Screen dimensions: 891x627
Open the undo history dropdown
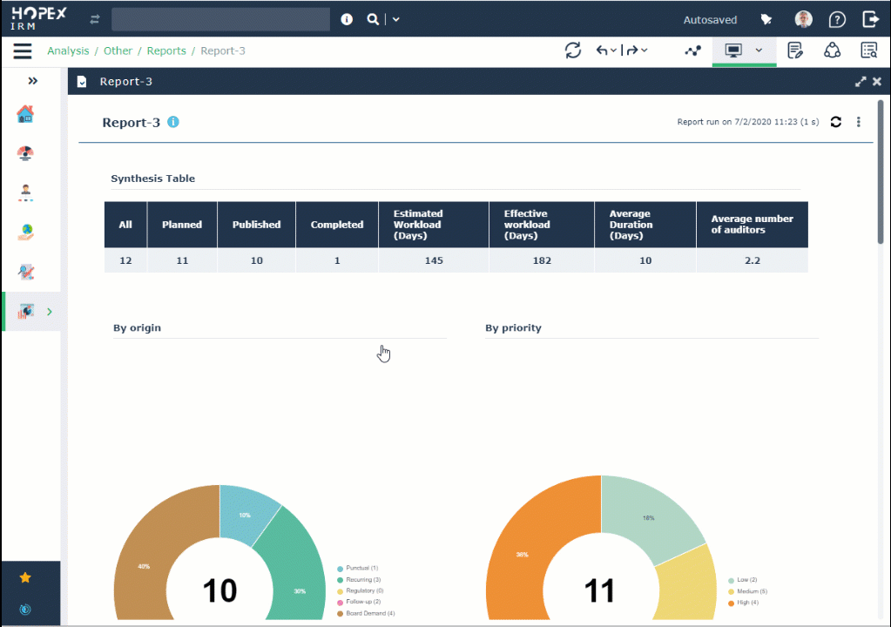(x=614, y=51)
